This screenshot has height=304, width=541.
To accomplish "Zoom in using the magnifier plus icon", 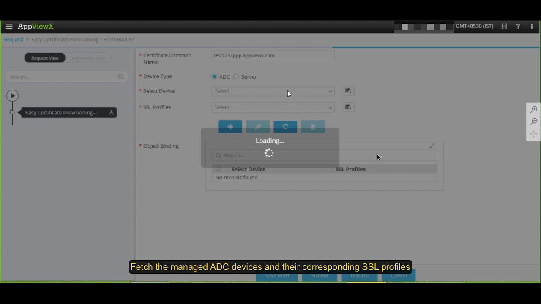I will pyautogui.click(x=534, y=109).
